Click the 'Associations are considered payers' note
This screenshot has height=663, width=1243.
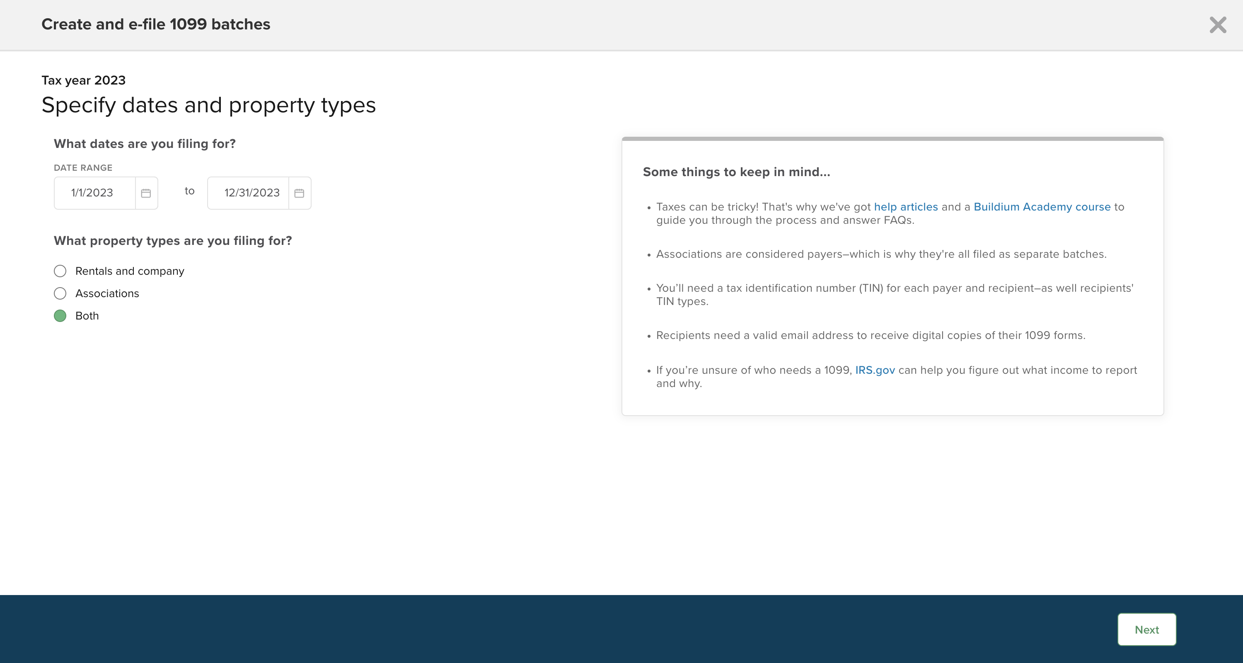point(881,254)
